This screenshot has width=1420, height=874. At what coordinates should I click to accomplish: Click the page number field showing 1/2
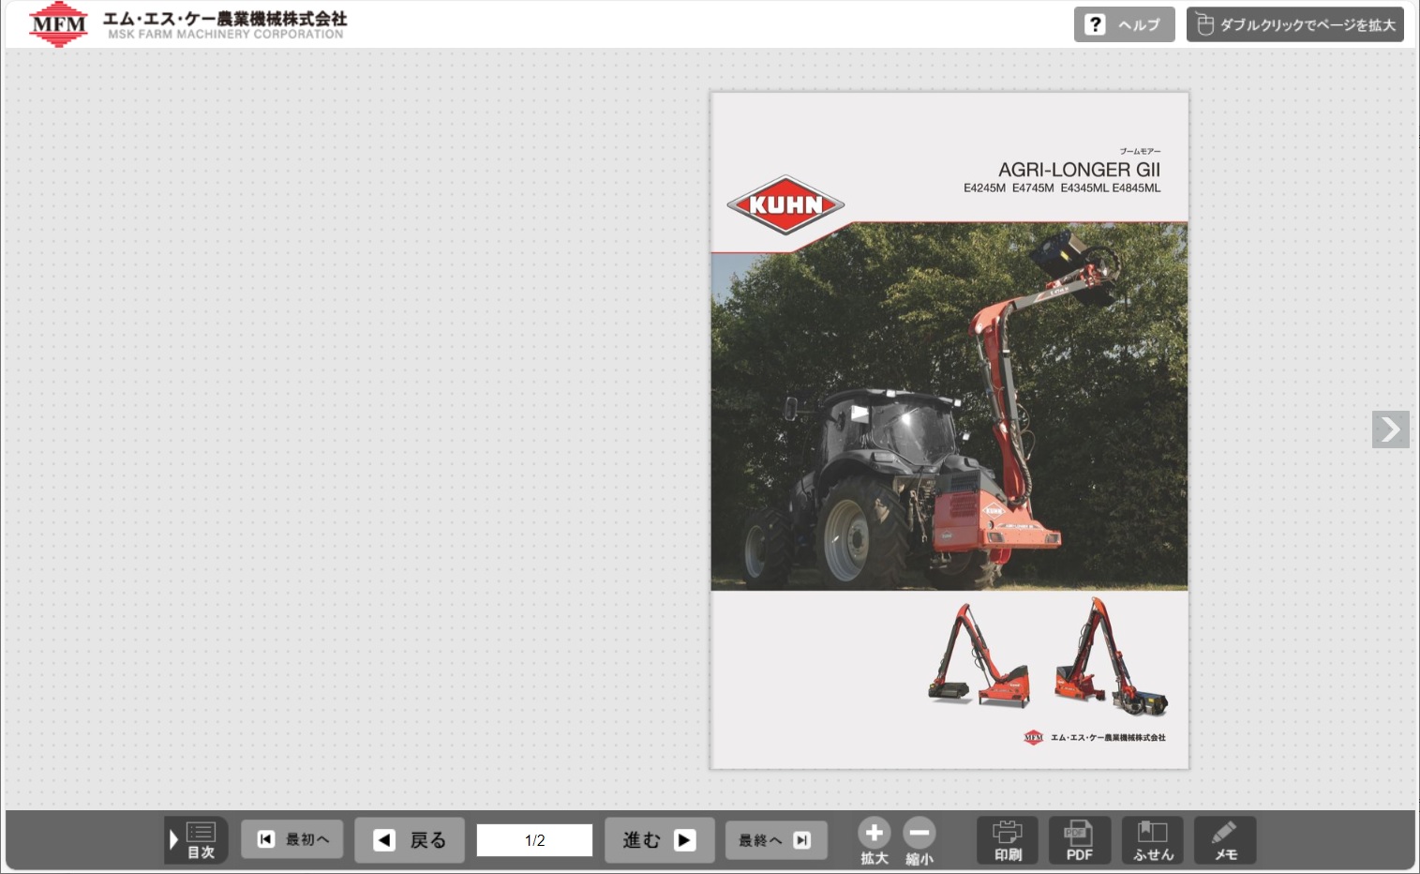[534, 840]
